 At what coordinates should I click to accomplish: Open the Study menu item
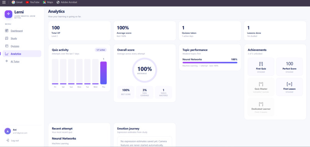[14, 38]
